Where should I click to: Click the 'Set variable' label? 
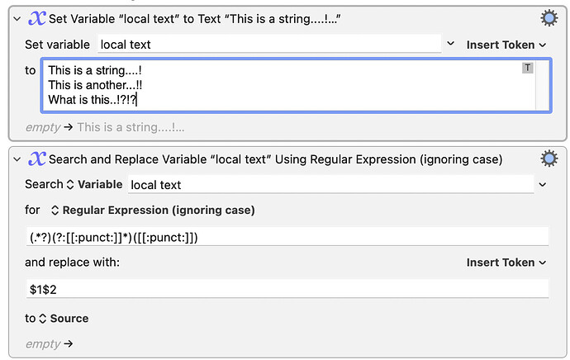[x=57, y=45]
